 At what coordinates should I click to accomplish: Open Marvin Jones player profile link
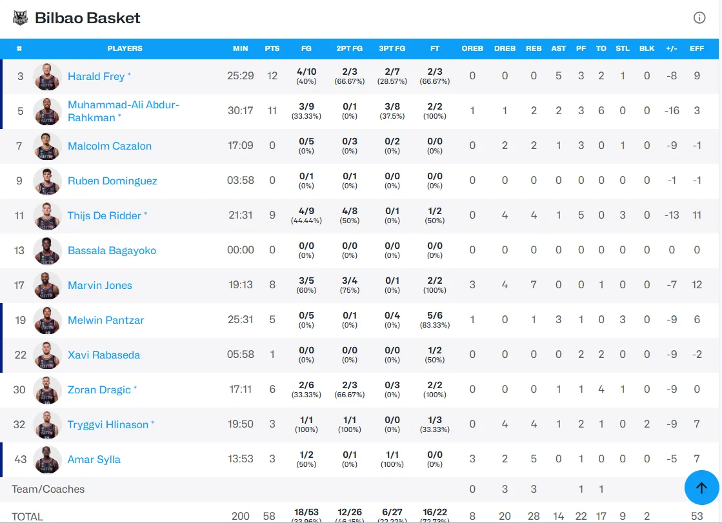[x=100, y=286]
